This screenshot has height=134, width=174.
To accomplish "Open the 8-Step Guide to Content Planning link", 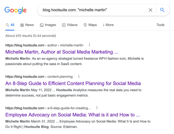I will [73, 83].
